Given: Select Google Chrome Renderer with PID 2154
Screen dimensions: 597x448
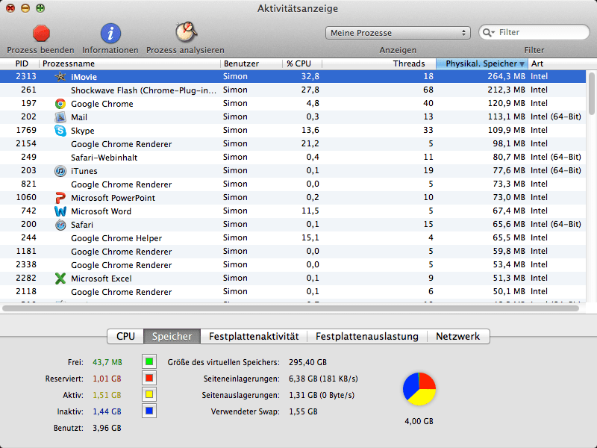Looking at the screenshot, I should [293, 143].
